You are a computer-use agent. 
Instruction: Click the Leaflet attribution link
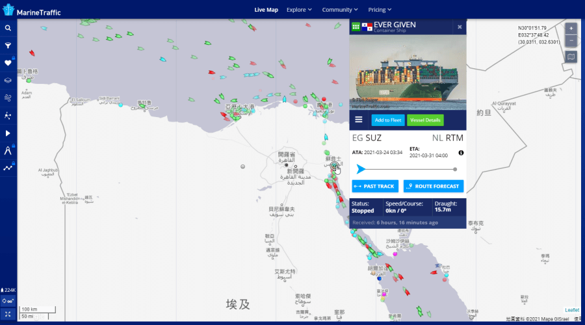(x=571, y=310)
